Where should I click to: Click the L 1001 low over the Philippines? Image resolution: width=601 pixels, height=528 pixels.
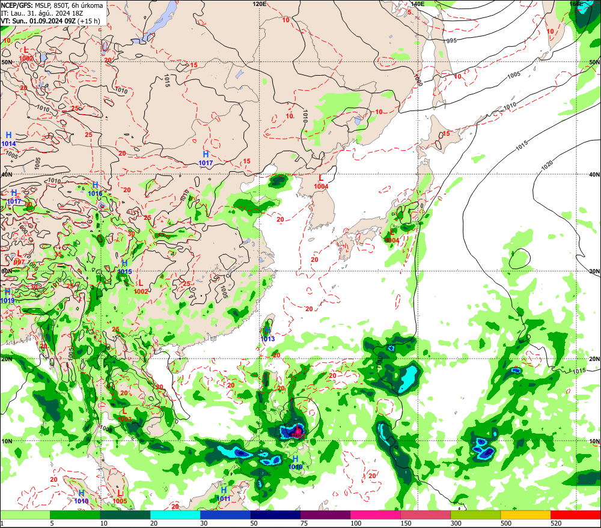coord(298,431)
